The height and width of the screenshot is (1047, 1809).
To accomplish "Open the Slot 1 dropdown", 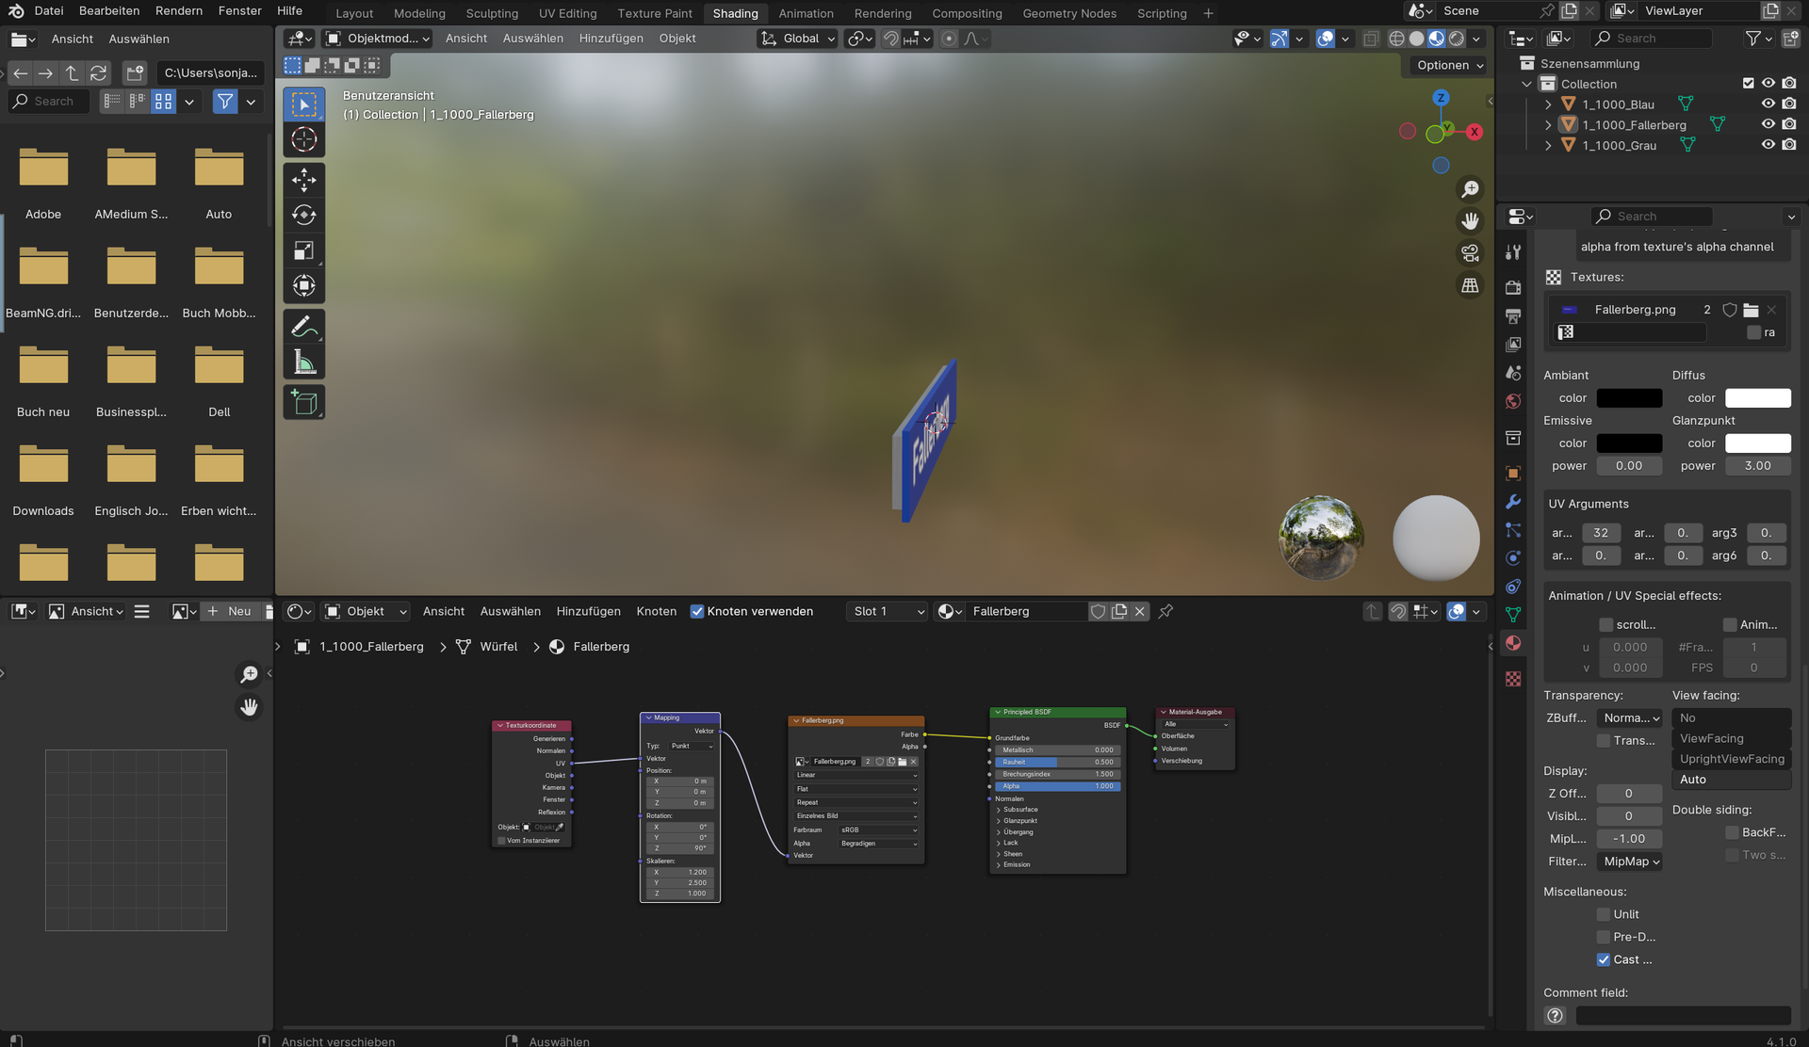I will click(x=888, y=611).
